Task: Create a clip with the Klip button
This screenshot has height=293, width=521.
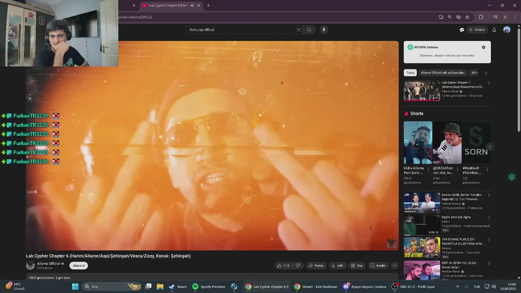Action: pyautogui.click(x=357, y=266)
